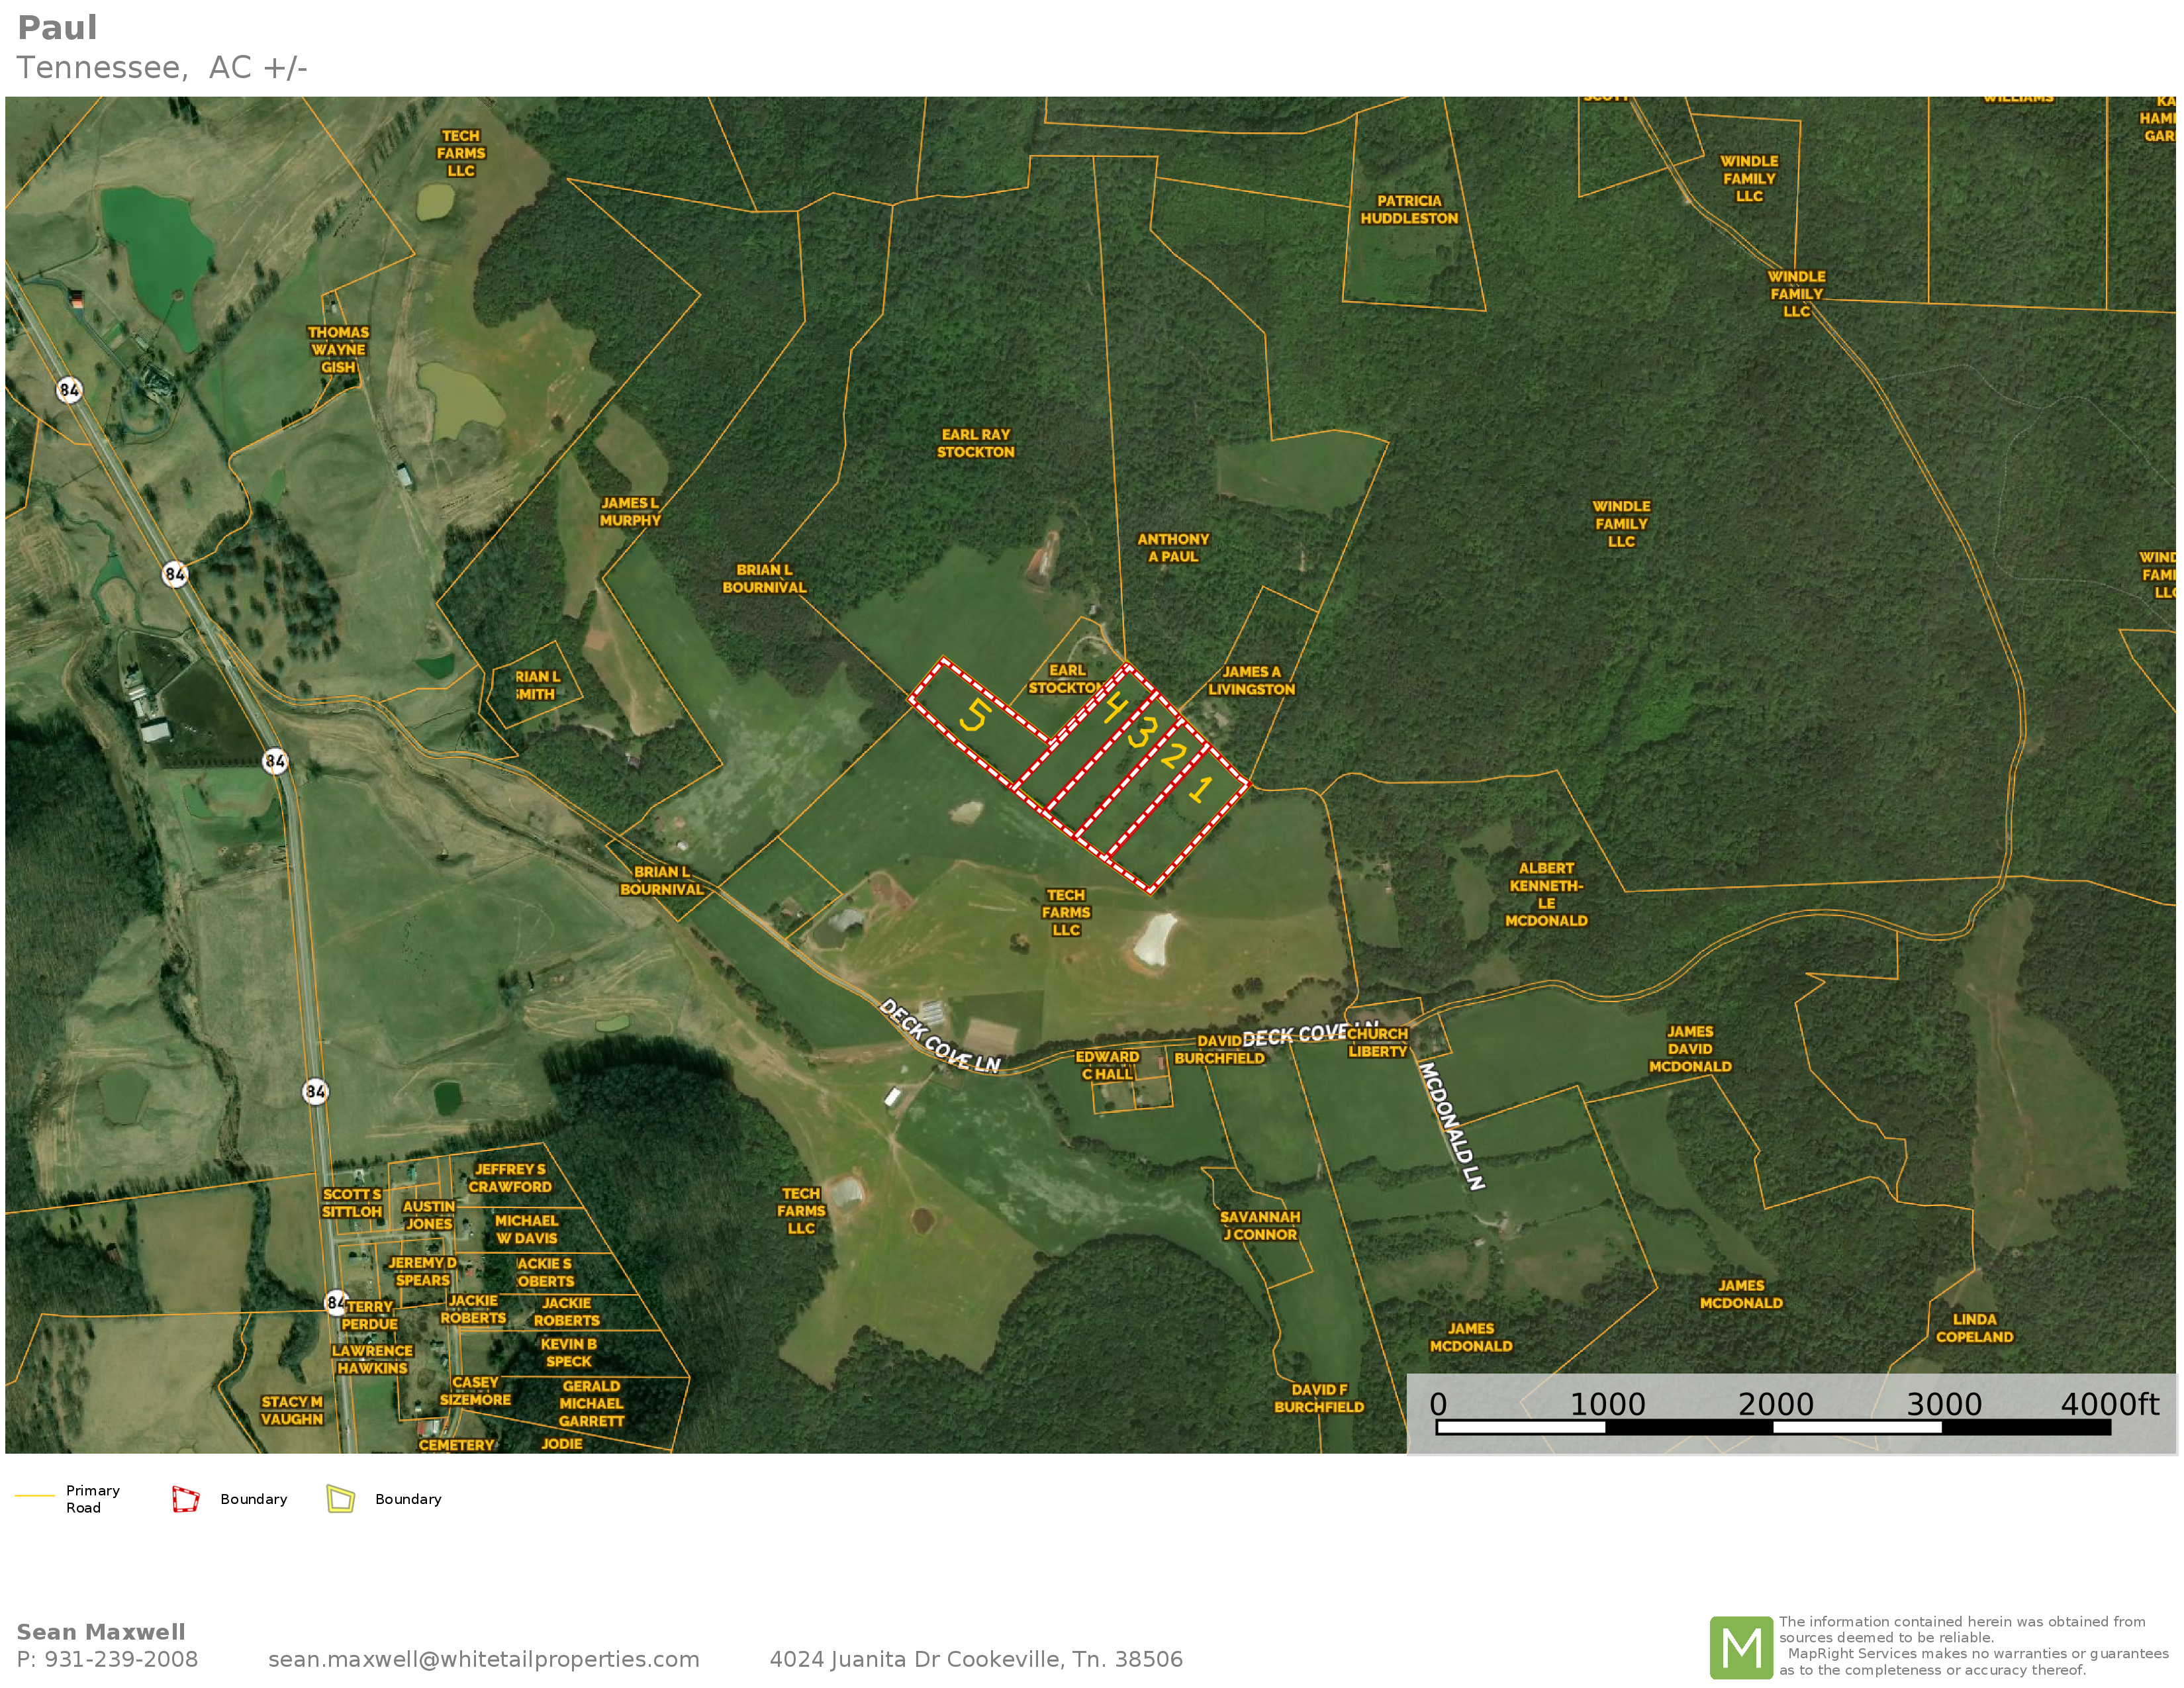Screen dimensions: 2184x1688
Task: Click the Anthony A Paul parcel label
Action: 1173,548
